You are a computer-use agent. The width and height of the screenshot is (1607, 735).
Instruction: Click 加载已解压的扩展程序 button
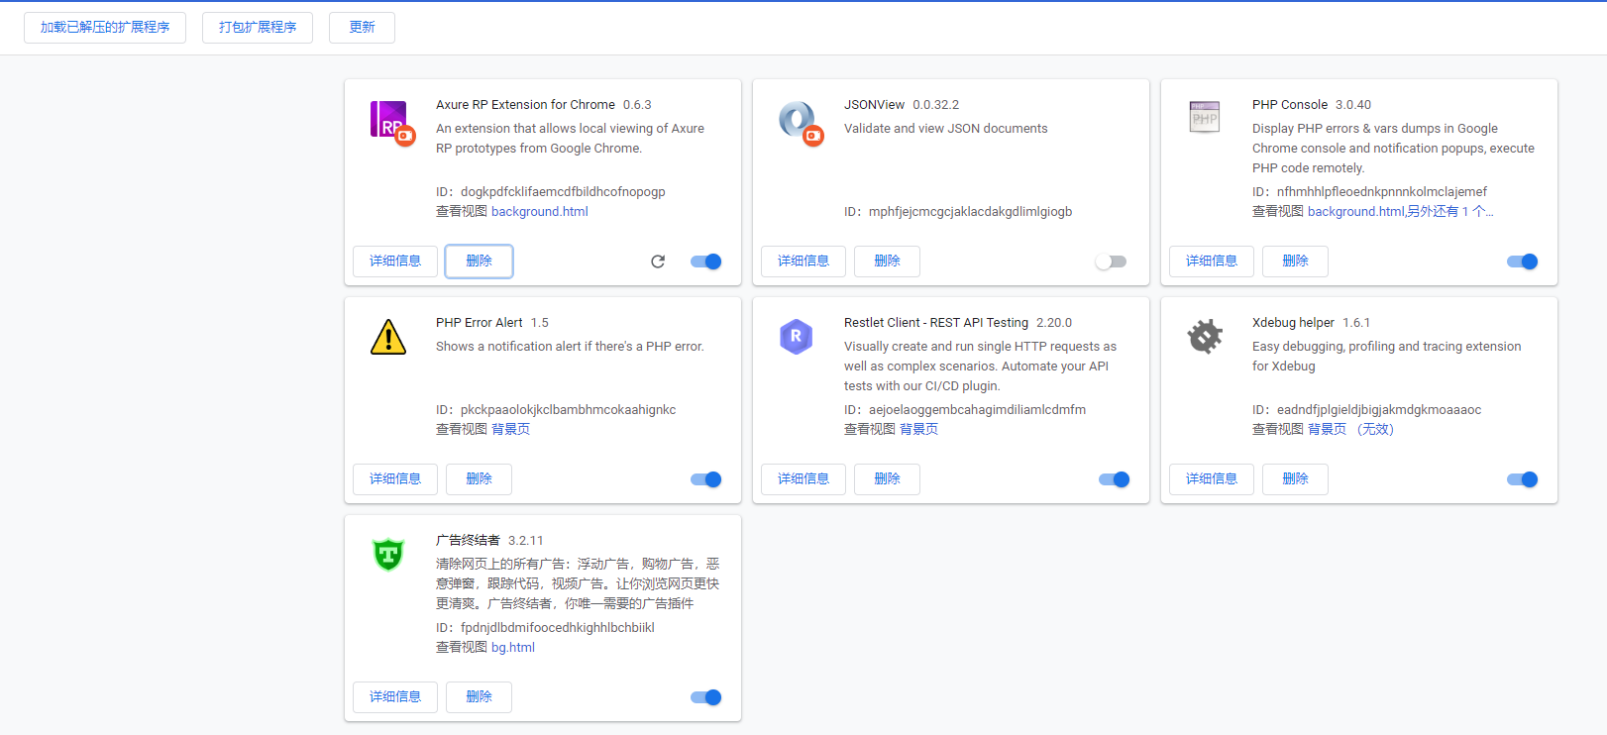[105, 28]
